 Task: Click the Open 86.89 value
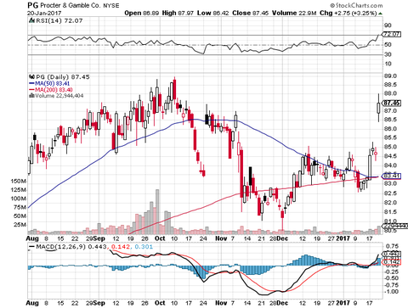(x=142, y=13)
